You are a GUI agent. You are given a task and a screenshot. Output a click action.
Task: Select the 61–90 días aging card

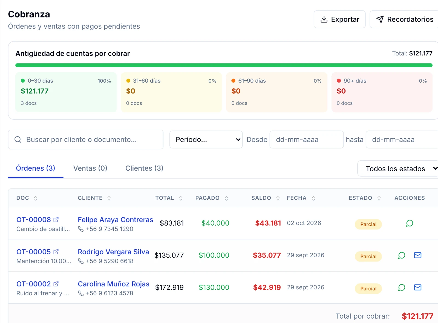pyautogui.click(x=276, y=92)
